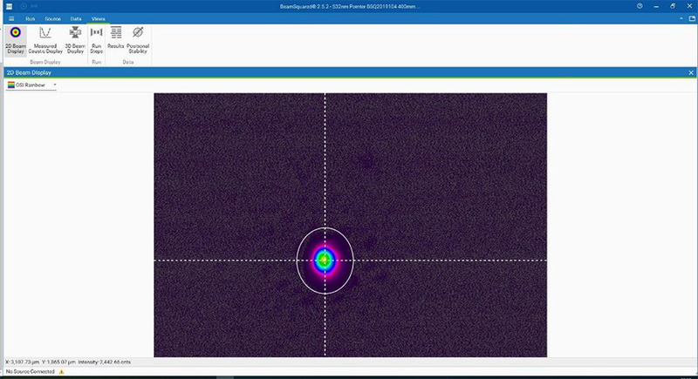Open the Data ribbon tab
Image resolution: width=698 pixels, height=379 pixels.
point(76,17)
